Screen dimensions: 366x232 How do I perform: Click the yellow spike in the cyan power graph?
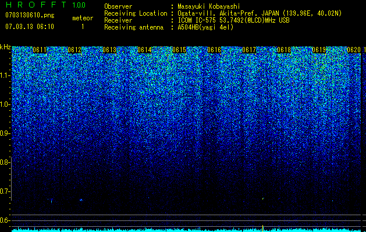point(263,228)
